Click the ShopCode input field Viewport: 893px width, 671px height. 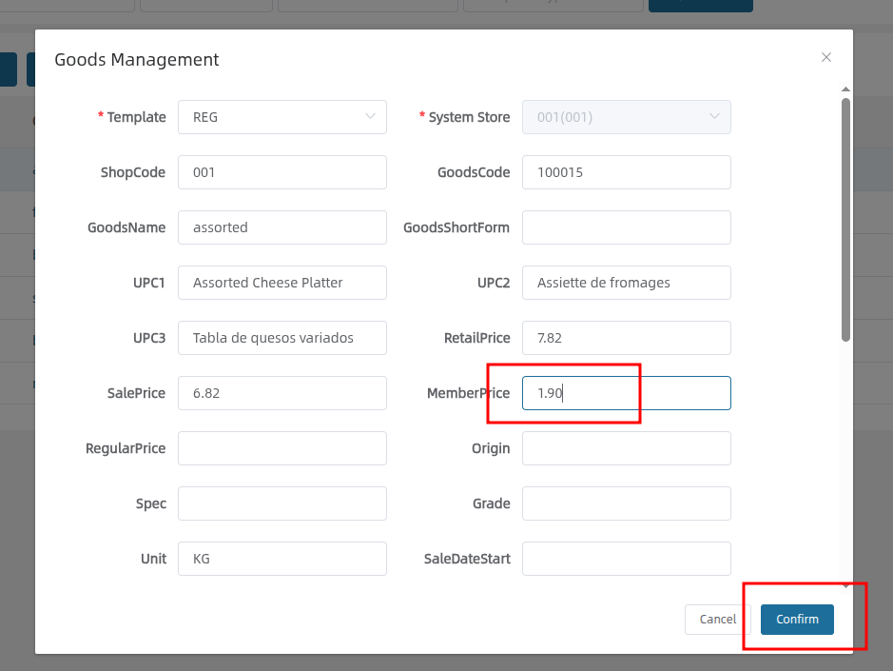(x=281, y=172)
